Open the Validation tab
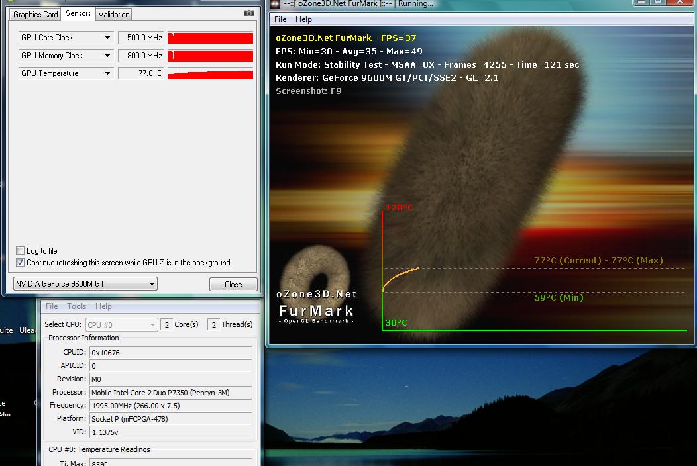Image resolution: width=697 pixels, height=466 pixels. click(114, 14)
